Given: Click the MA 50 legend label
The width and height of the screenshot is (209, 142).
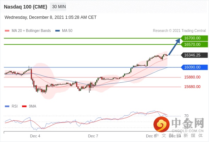Looking at the screenshot, I should click(67, 31).
